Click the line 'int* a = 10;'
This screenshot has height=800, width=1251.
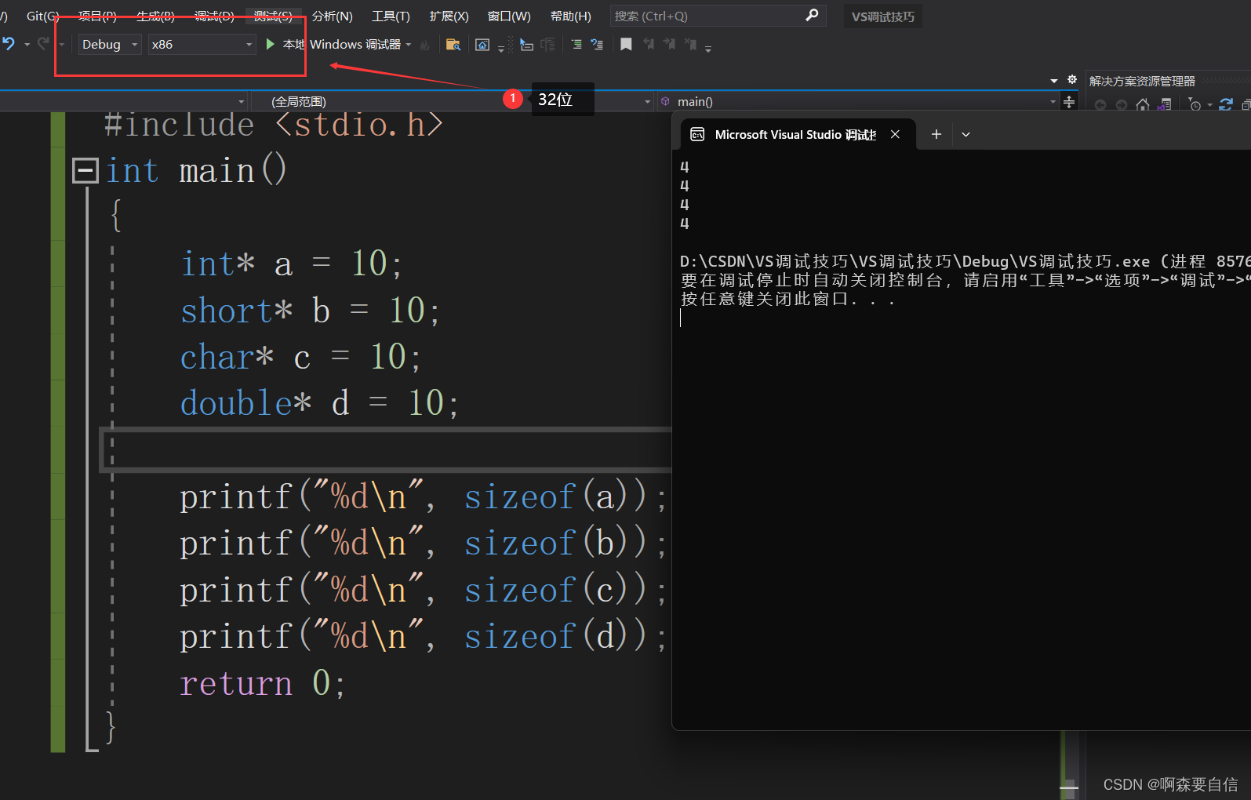[x=292, y=264]
